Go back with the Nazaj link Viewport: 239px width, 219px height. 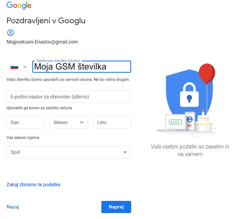(x=13, y=207)
